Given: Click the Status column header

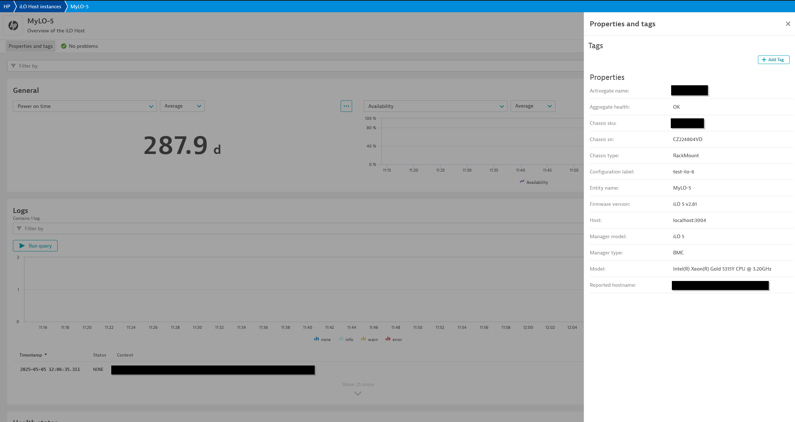Looking at the screenshot, I should pyautogui.click(x=100, y=355).
